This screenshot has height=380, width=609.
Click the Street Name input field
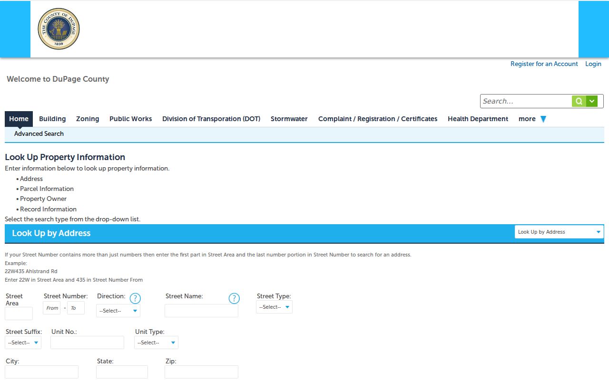[x=201, y=311]
